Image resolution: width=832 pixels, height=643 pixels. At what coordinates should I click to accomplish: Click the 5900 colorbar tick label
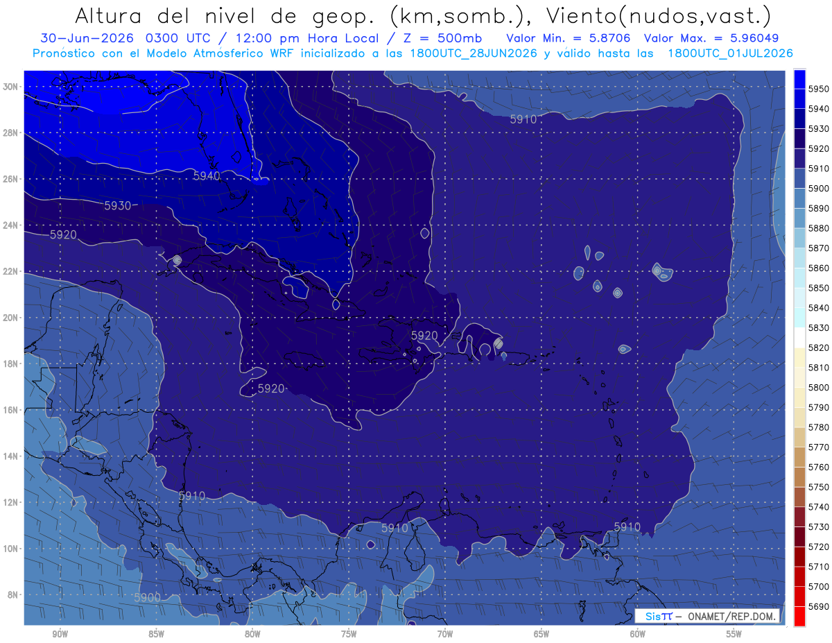(x=818, y=189)
